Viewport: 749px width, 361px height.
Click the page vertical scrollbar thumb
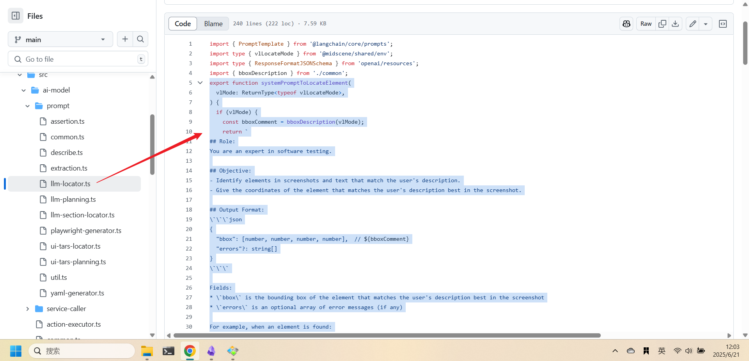click(745, 43)
